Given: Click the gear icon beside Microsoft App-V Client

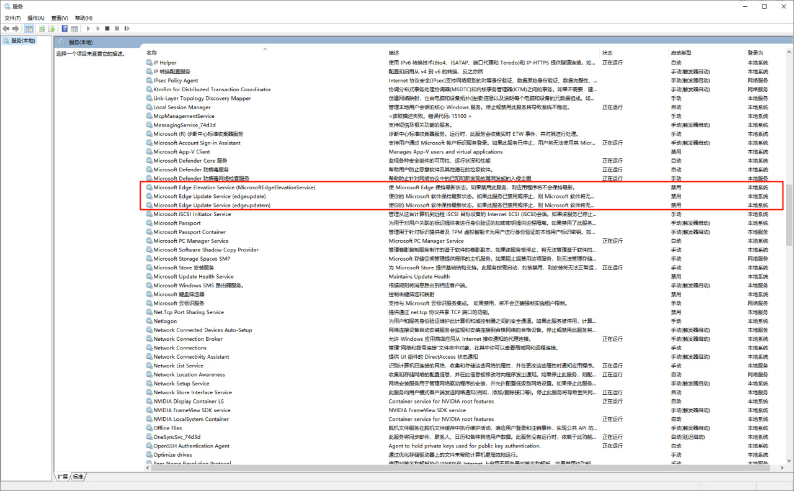Looking at the screenshot, I should click(149, 151).
